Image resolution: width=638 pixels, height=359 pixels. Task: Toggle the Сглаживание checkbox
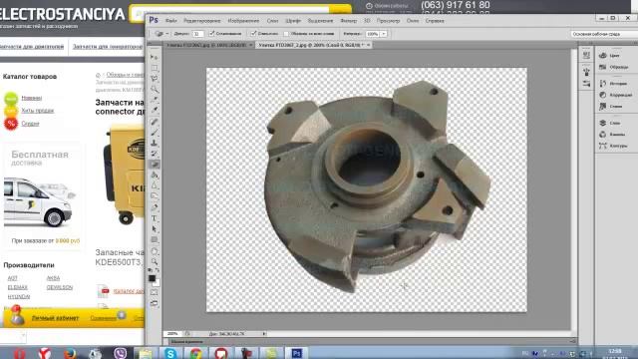pyautogui.click(x=211, y=33)
